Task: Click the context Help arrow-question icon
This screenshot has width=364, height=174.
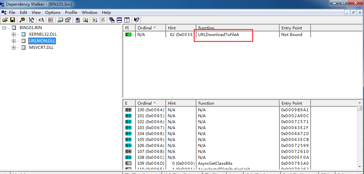Action: 137,20
